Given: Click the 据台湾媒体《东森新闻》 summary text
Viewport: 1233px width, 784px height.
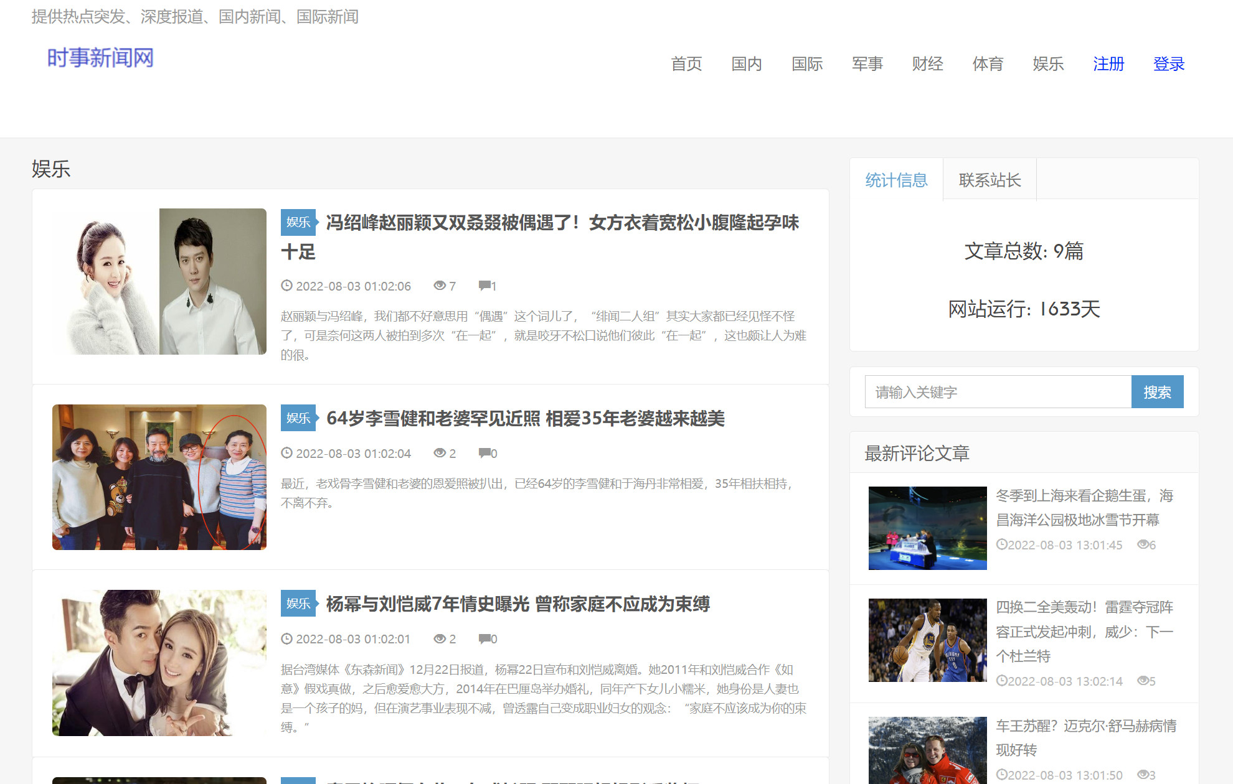Looking at the screenshot, I should pyautogui.click(x=544, y=698).
